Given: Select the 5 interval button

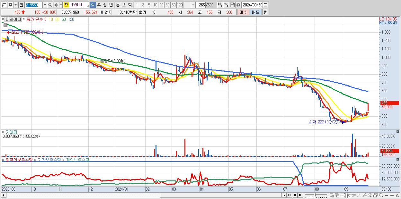Looking at the screenshot, I should 149,5.
